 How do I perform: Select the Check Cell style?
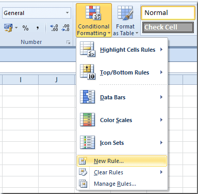tap(168, 27)
